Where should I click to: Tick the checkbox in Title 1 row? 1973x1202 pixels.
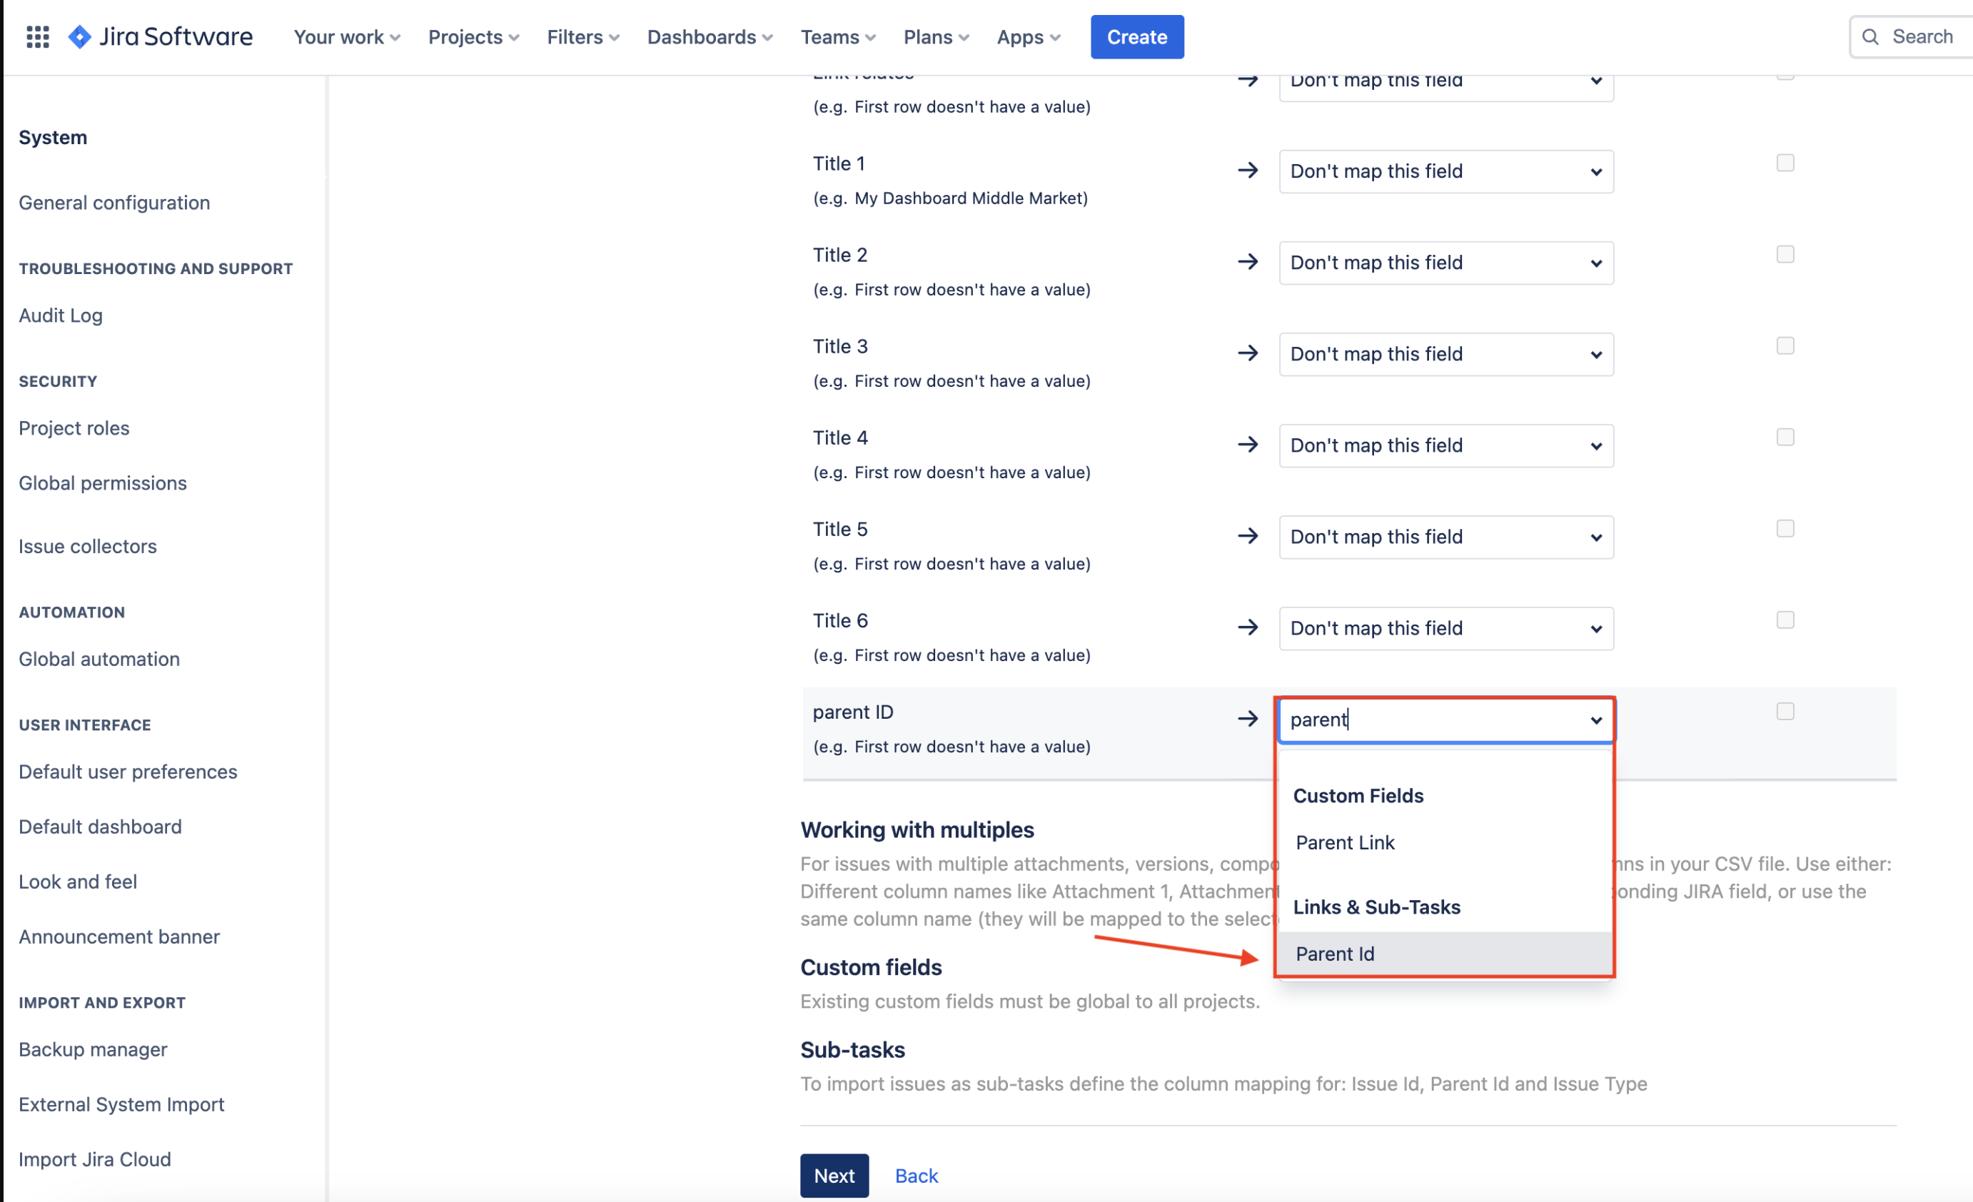coord(1785,163)
